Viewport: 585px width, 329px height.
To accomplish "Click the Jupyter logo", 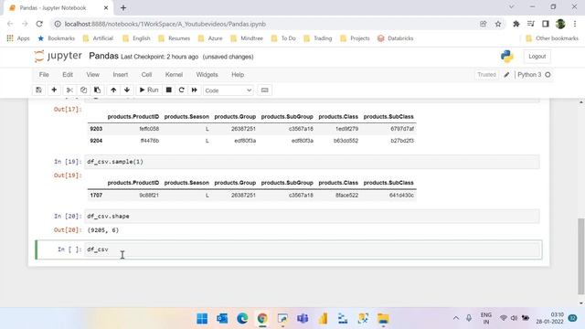I will [x=58, y=56].
